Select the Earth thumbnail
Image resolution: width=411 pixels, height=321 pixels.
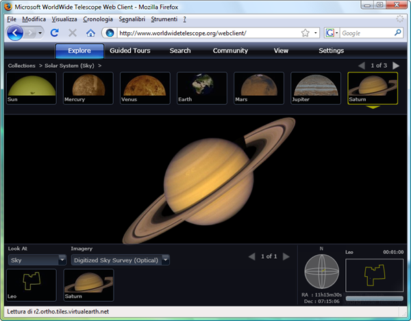[x=202, y=88]
